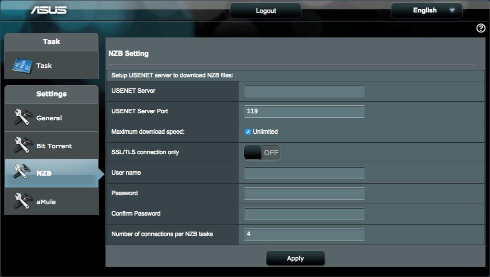Click the Password input field
Viewport: 490px width, 277px height.
(x=304, y=194)
